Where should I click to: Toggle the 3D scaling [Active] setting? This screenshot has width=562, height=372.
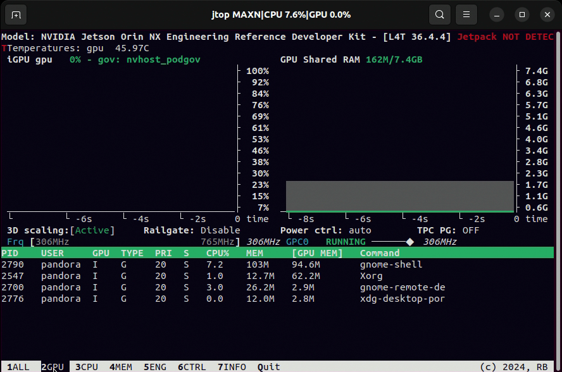[x=92, y=230]
